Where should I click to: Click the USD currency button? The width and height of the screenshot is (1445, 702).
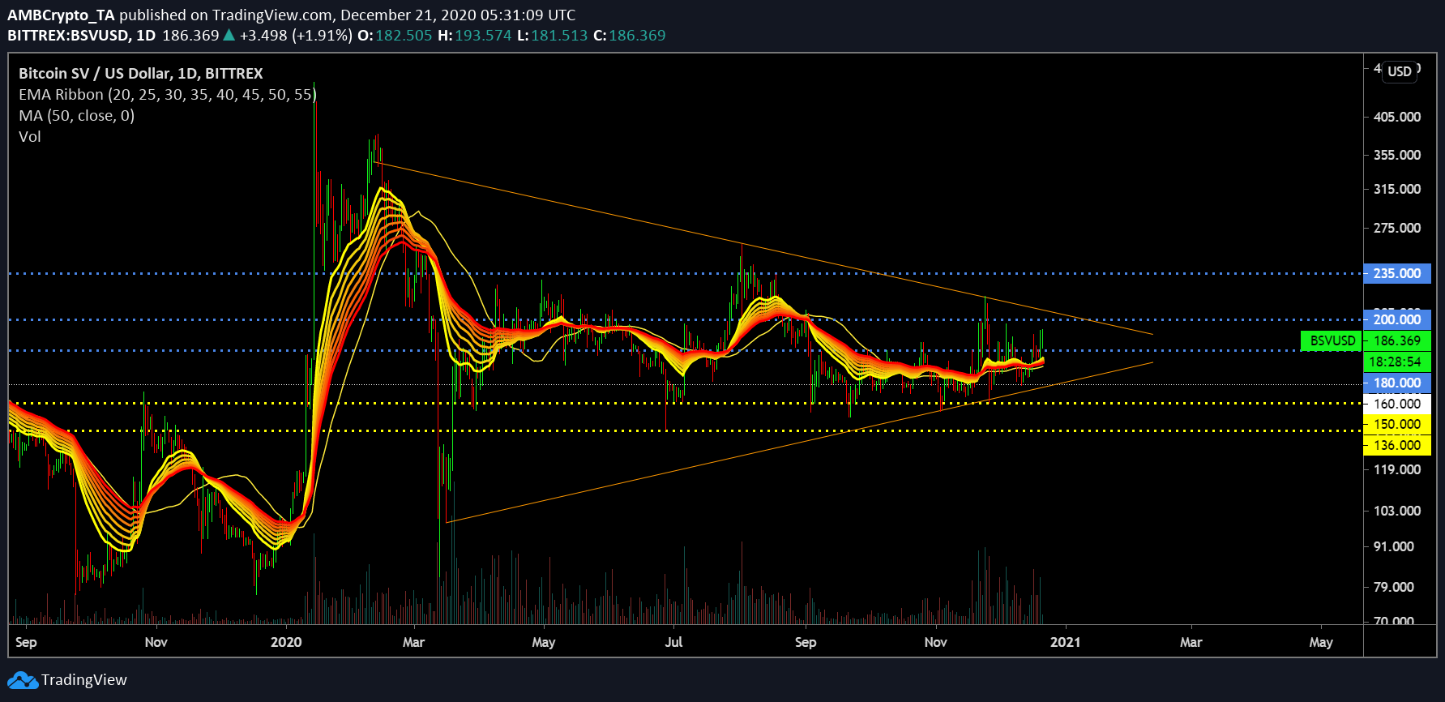coord(1400,71)
